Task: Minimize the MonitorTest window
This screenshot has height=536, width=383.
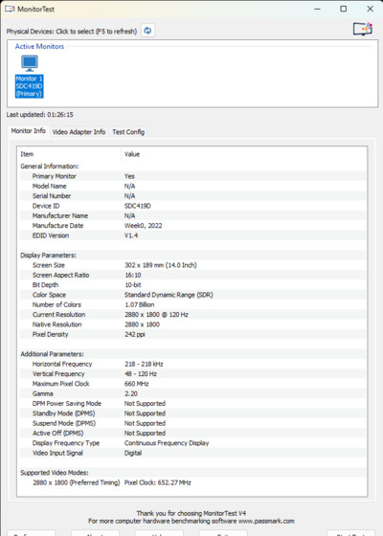Action: coord(317,10)
